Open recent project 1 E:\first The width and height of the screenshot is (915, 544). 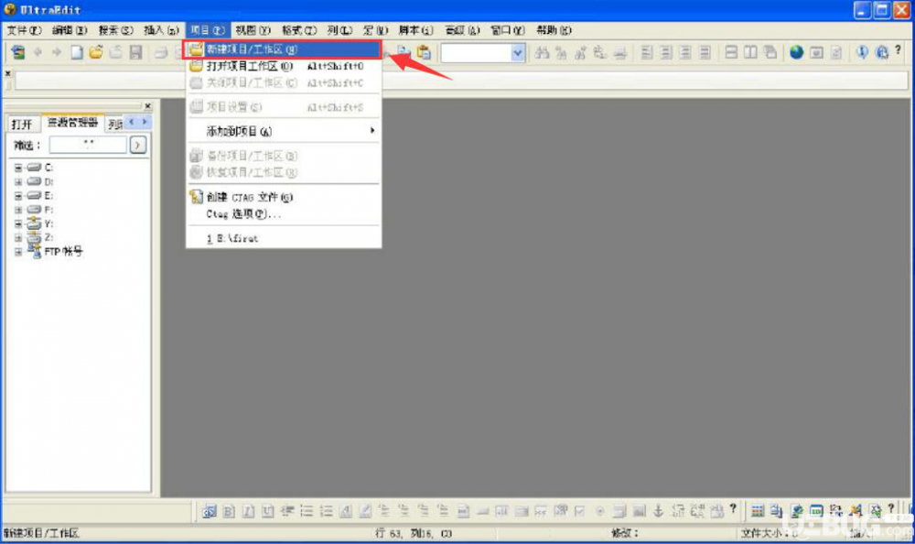pyautogui.click(x=284, y=238)
